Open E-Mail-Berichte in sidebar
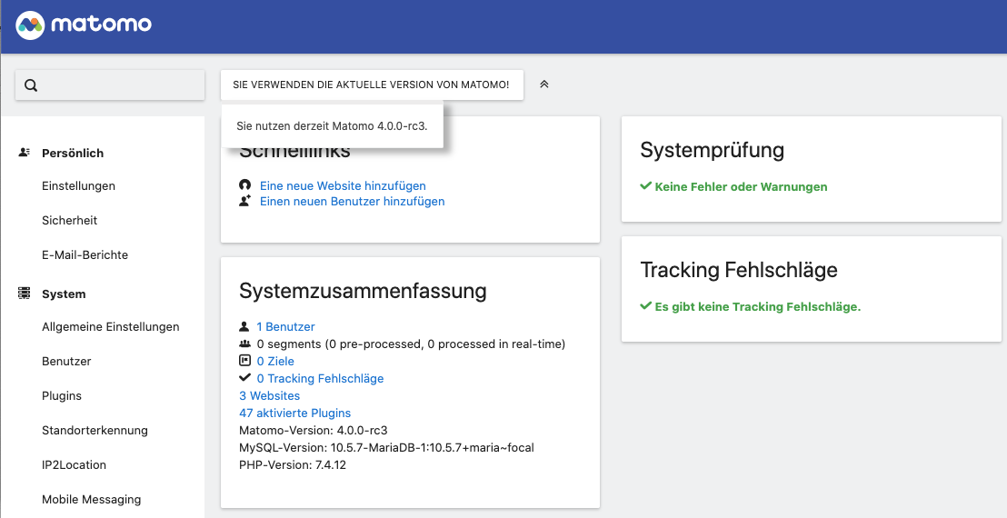The width and height of the screenshot is (1007, 518). [85, 254]
